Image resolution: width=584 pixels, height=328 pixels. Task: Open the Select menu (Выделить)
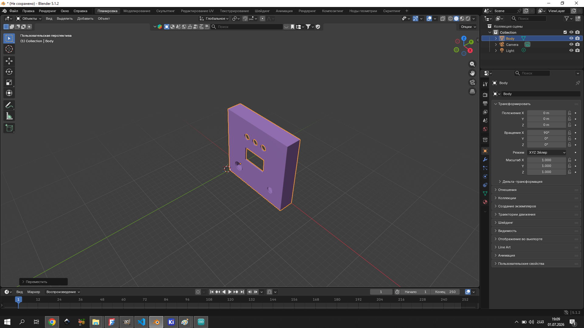tap(65, 19)
